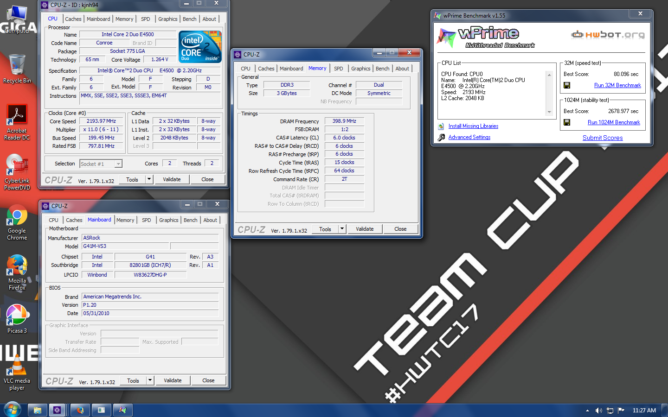Save the 1024M benchmark score floppy icon
668x417 pixels.
coord(567,122)
